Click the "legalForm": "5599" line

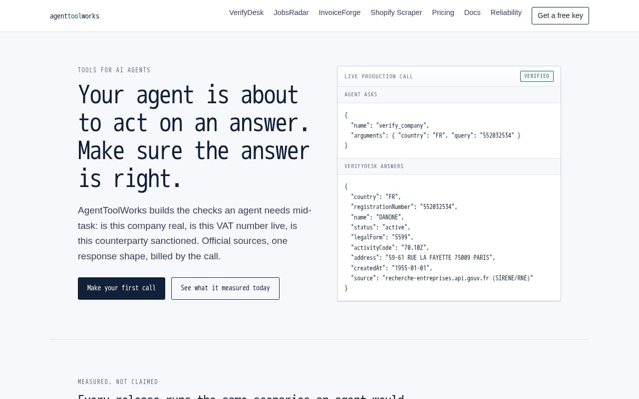pos(382,237)
